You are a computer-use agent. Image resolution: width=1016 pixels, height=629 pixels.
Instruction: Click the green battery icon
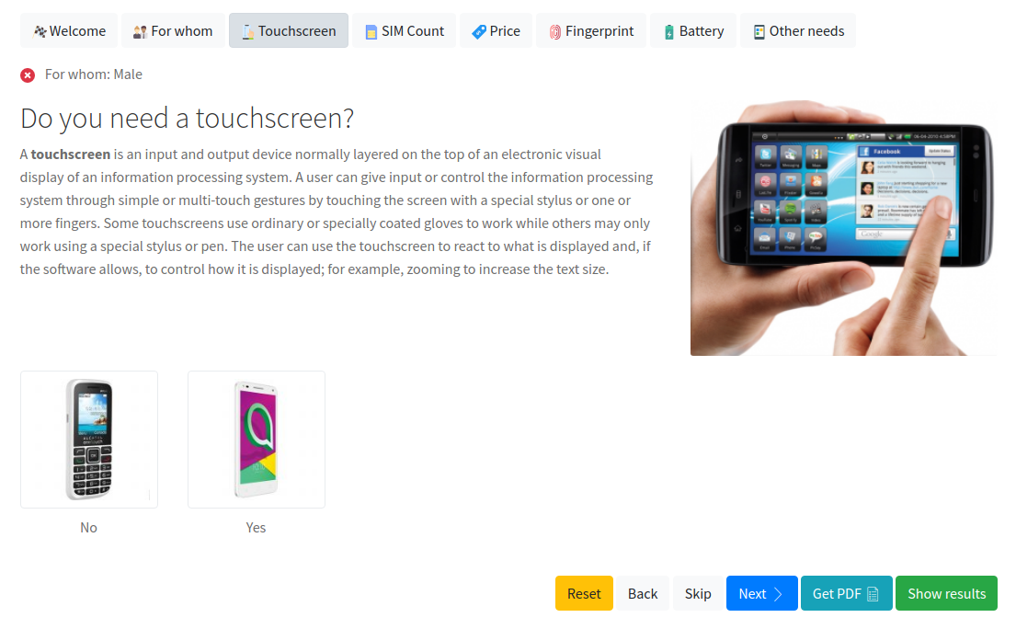(x=668, y=32)
